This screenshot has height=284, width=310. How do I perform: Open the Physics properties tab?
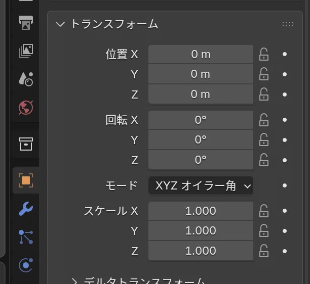[26, 265]
